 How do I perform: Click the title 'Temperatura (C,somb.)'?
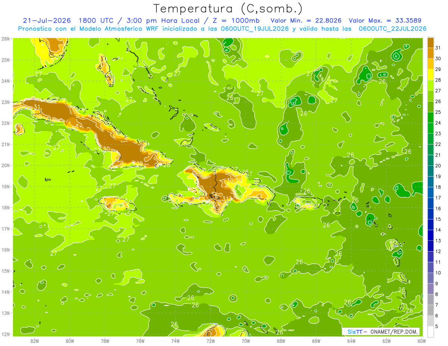228,9
